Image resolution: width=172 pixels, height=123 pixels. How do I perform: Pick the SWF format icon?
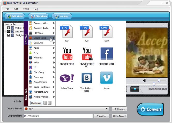106,31
